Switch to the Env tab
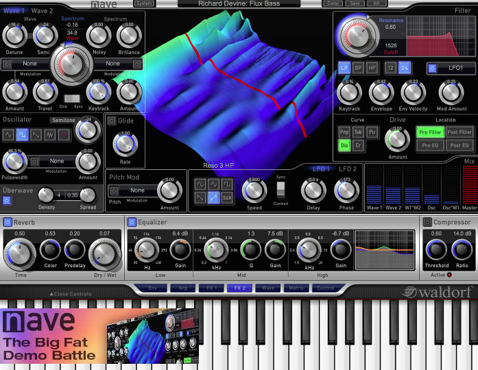478x370 pixels. [152, 288]
